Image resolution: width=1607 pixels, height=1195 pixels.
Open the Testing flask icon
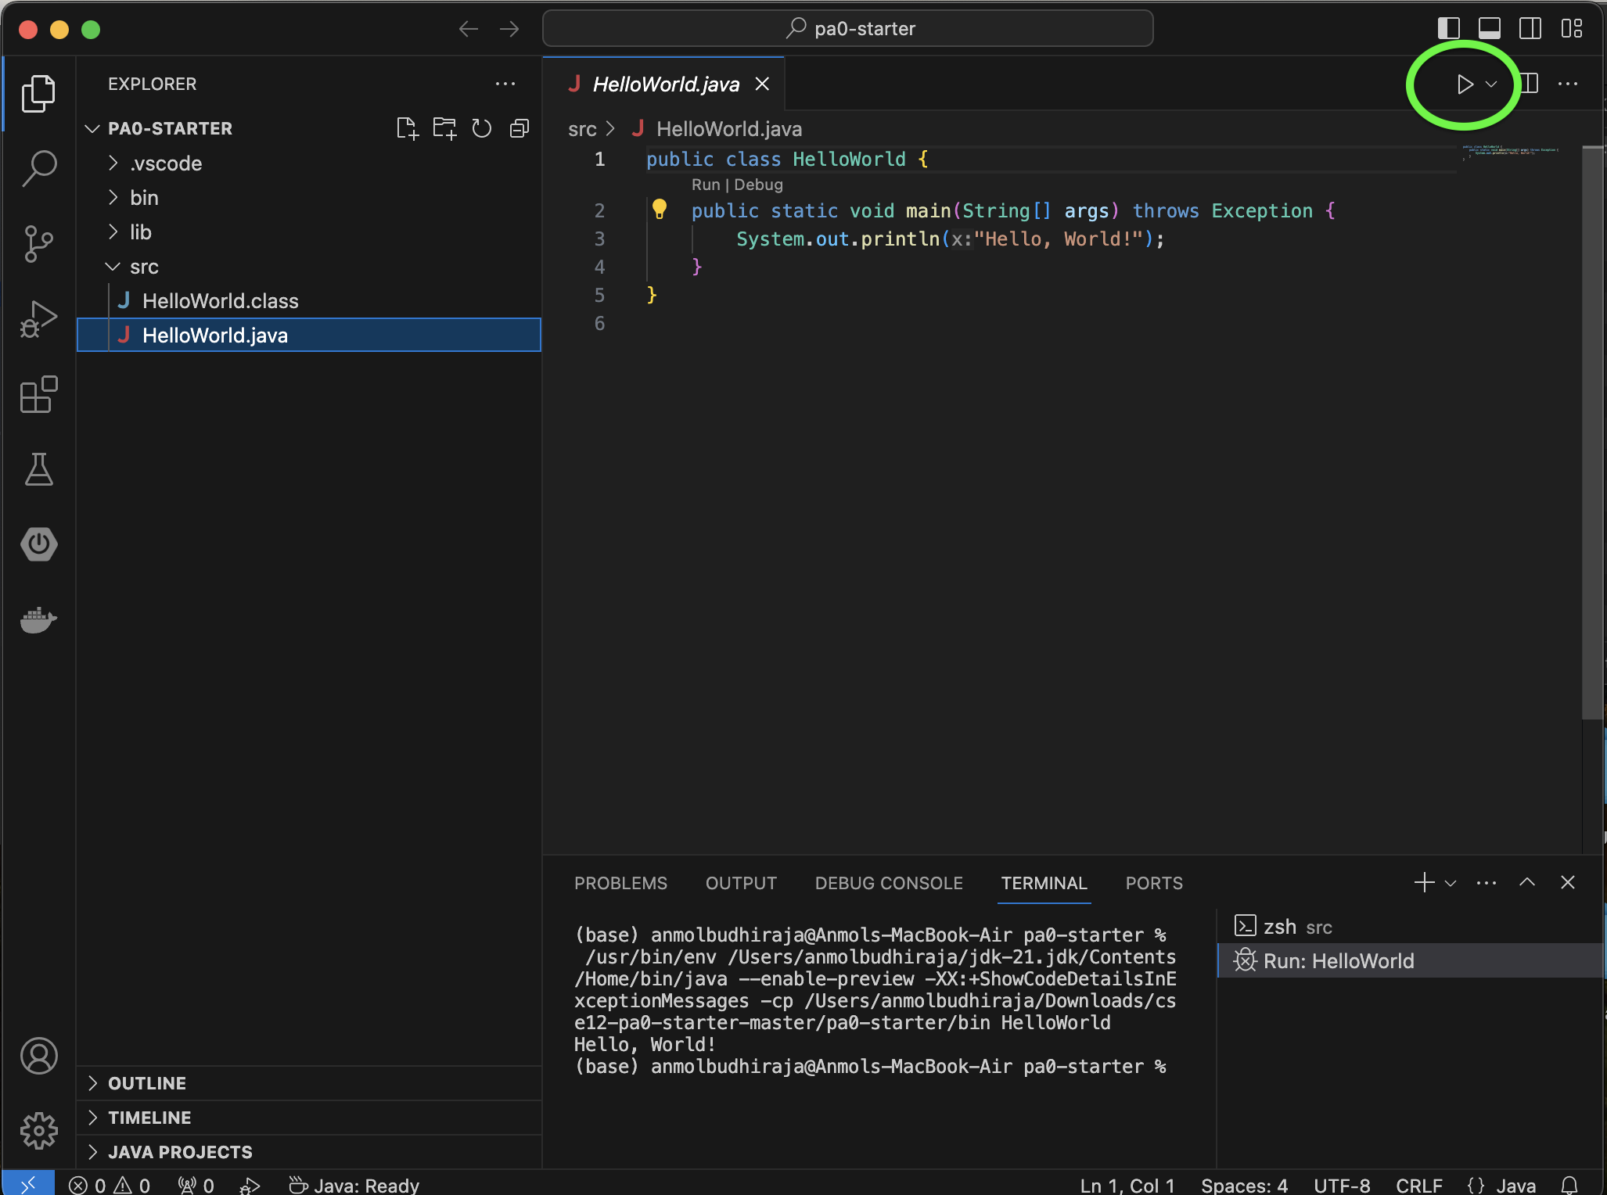(x=38, y=468)
